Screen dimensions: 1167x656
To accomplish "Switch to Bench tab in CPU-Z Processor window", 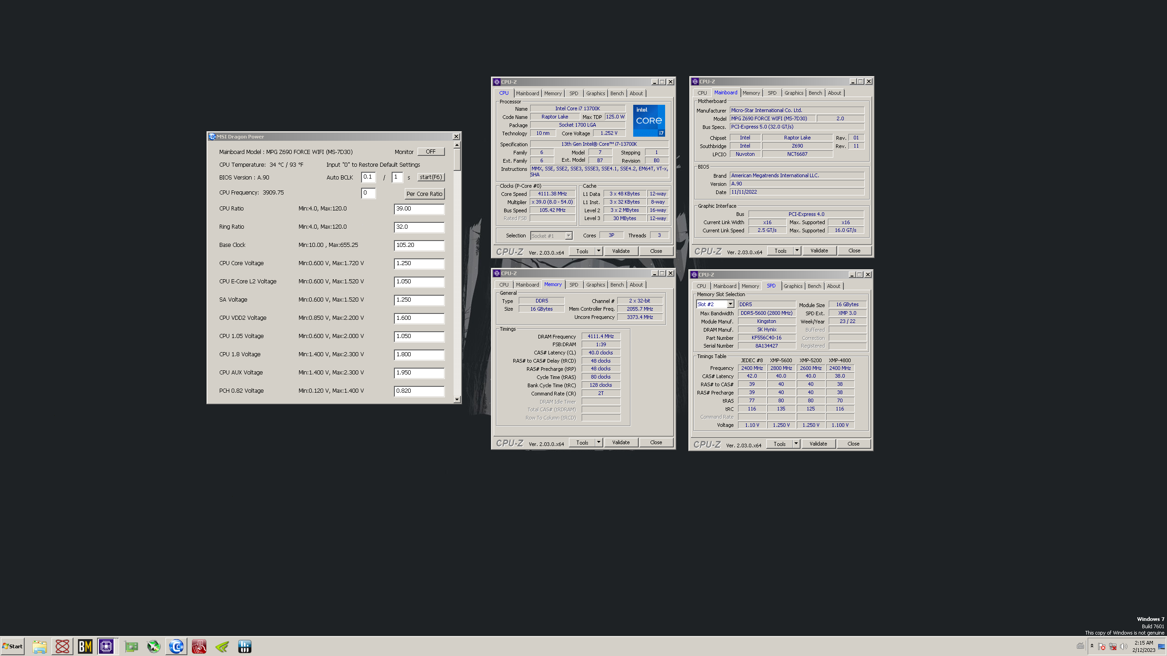I will [x=617, y=93].
